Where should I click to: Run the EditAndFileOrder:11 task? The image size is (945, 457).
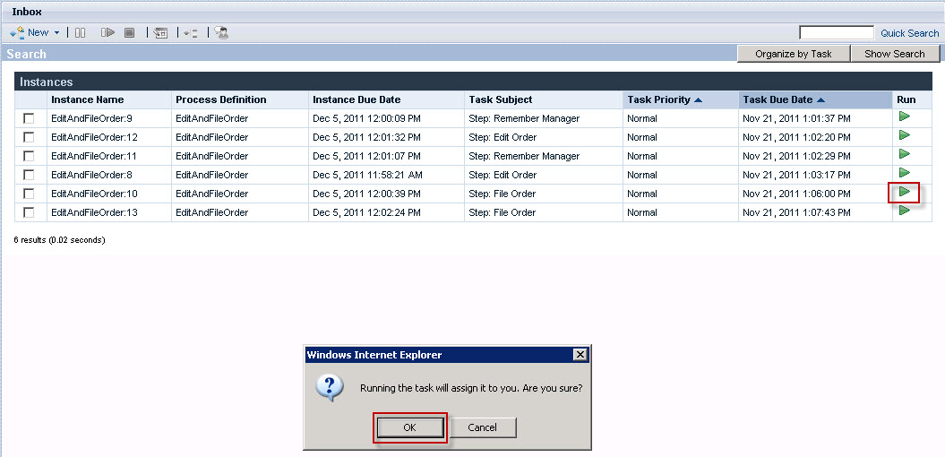click(904, 154)
